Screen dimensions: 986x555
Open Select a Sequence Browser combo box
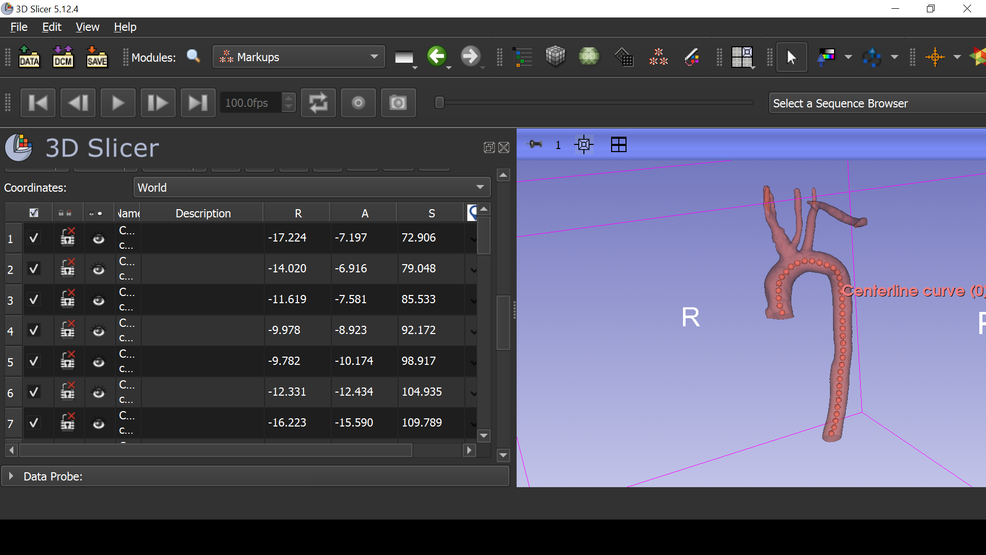(877, 103)
